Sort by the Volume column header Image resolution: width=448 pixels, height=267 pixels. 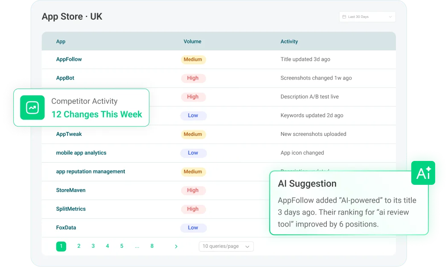192,41
